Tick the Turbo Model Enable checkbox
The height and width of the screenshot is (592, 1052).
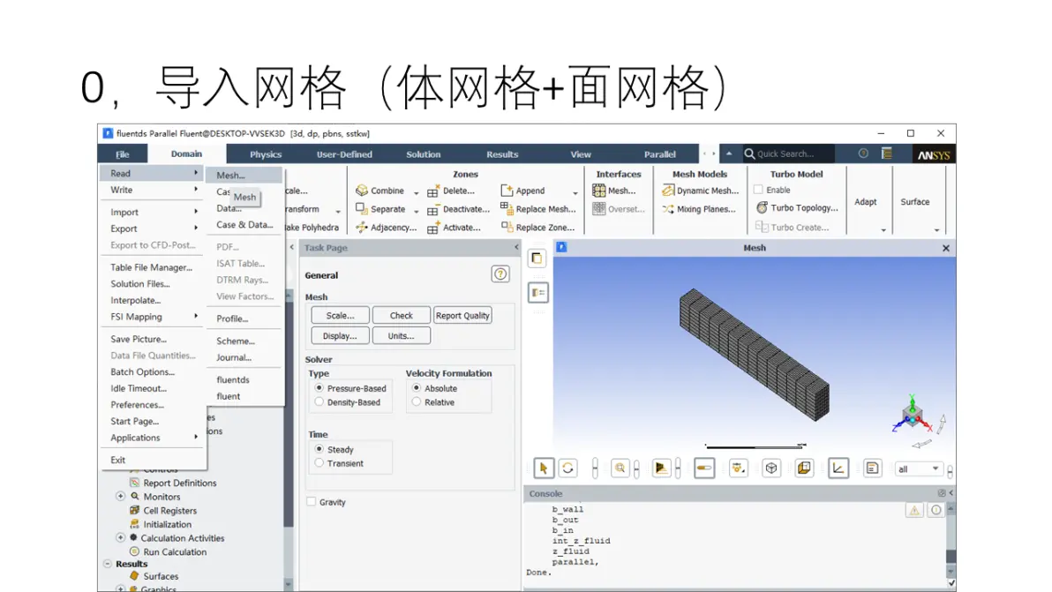click(x=758, y=190)
